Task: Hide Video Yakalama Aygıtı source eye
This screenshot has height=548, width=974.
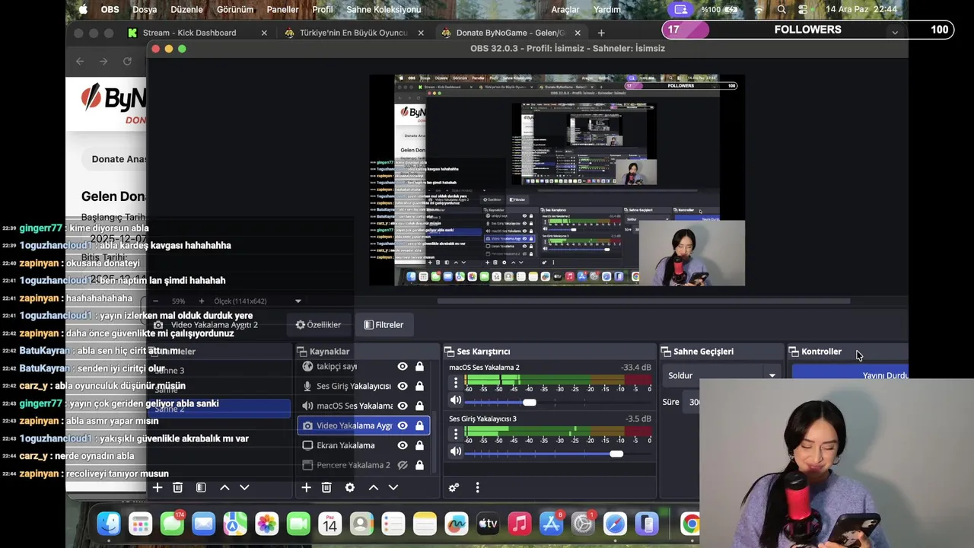Action: (403, 425)
